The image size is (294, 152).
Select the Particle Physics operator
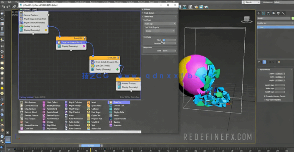pyautogui.click(x=51, y=116)
